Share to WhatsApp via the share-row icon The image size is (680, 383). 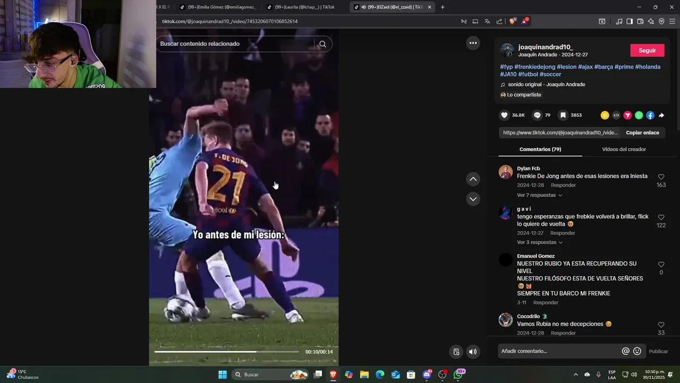[639, 115]
